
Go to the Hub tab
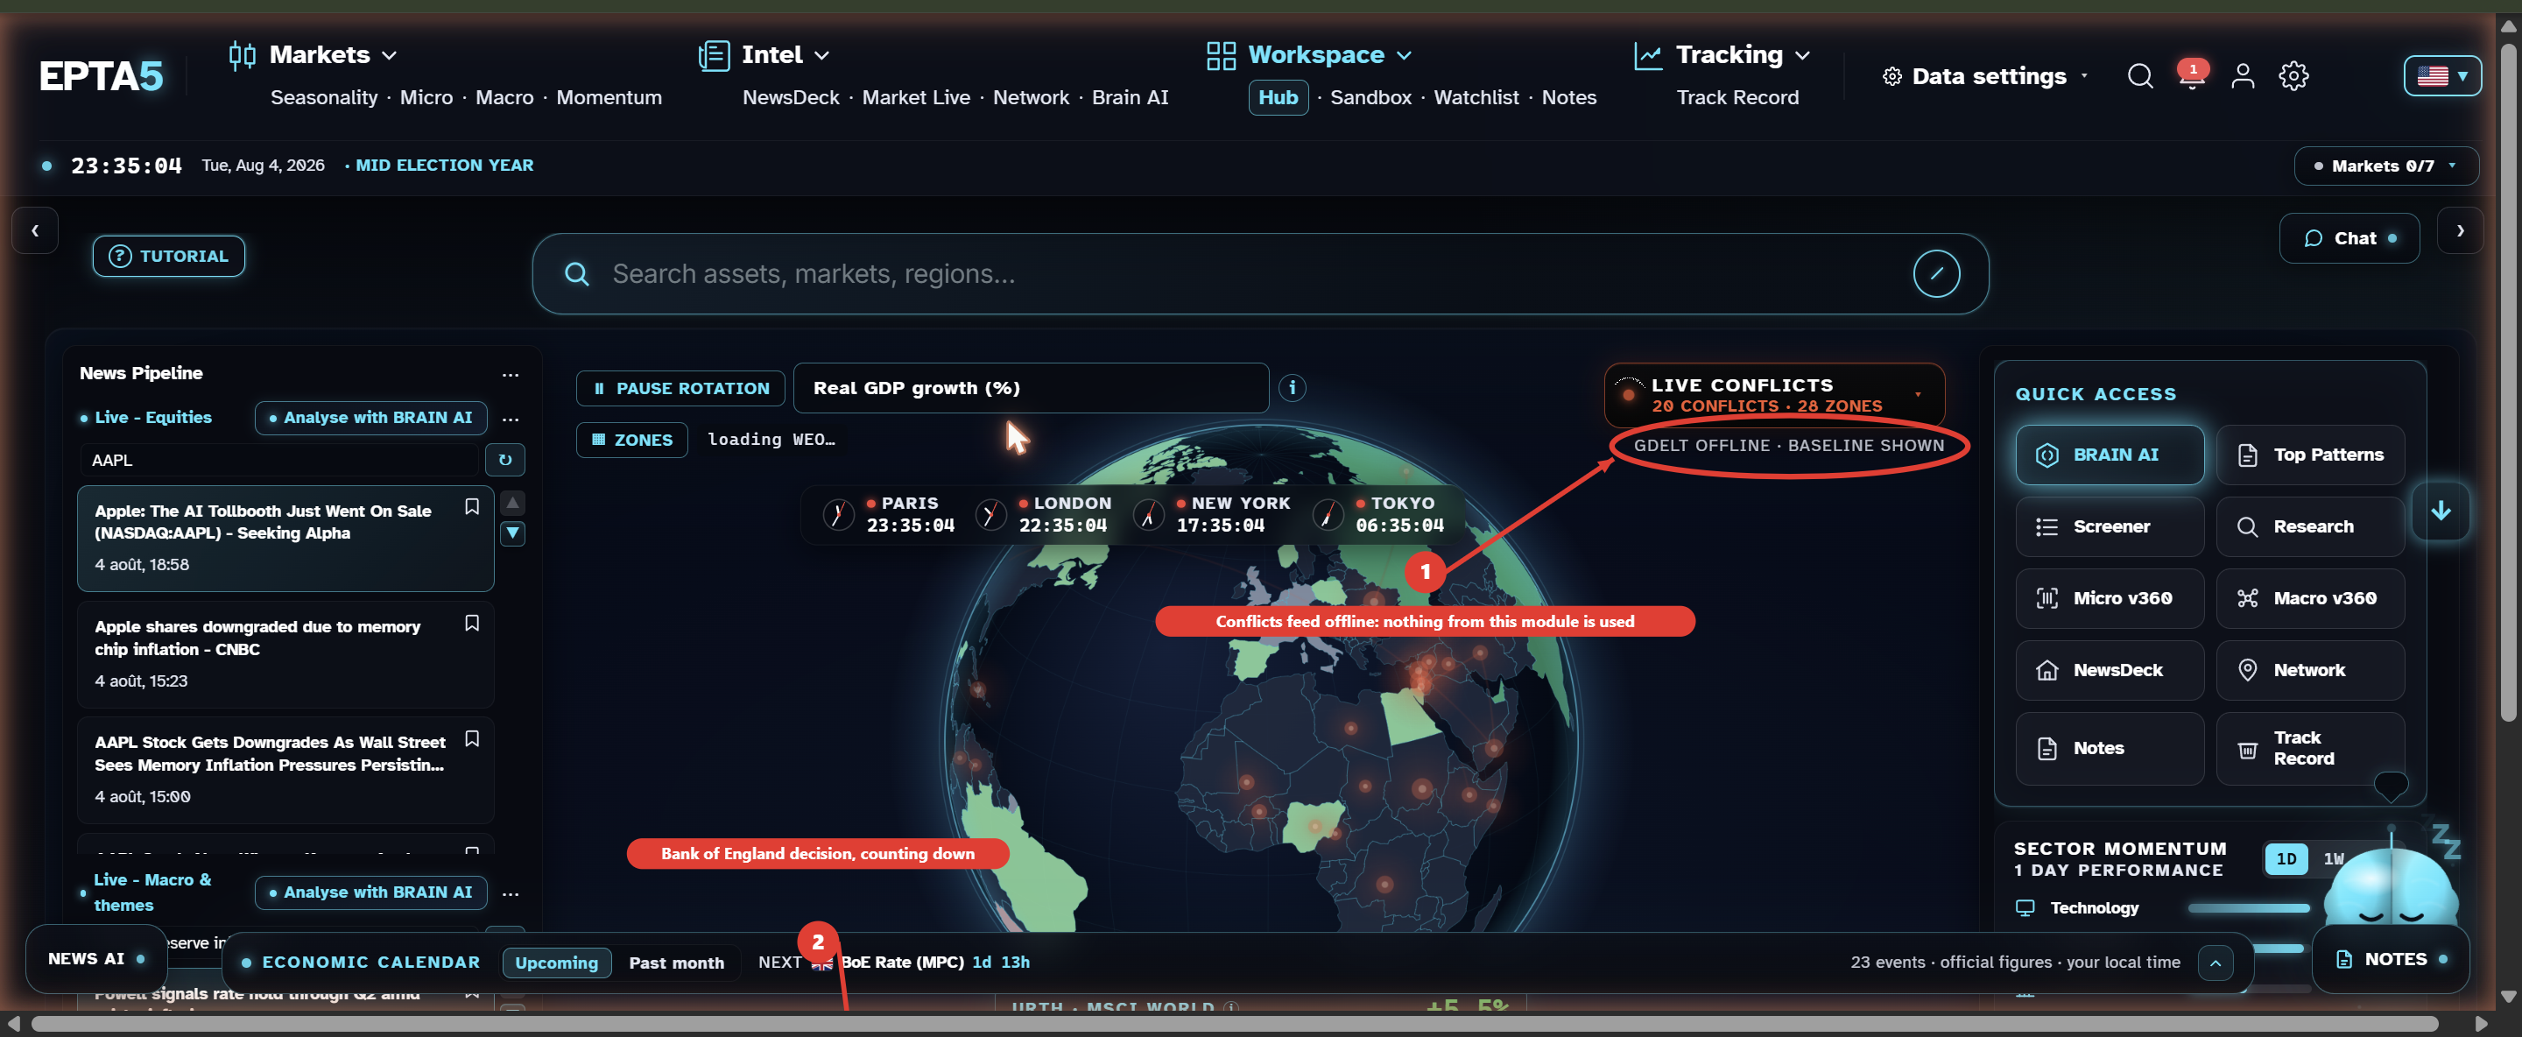[1278, 98]
